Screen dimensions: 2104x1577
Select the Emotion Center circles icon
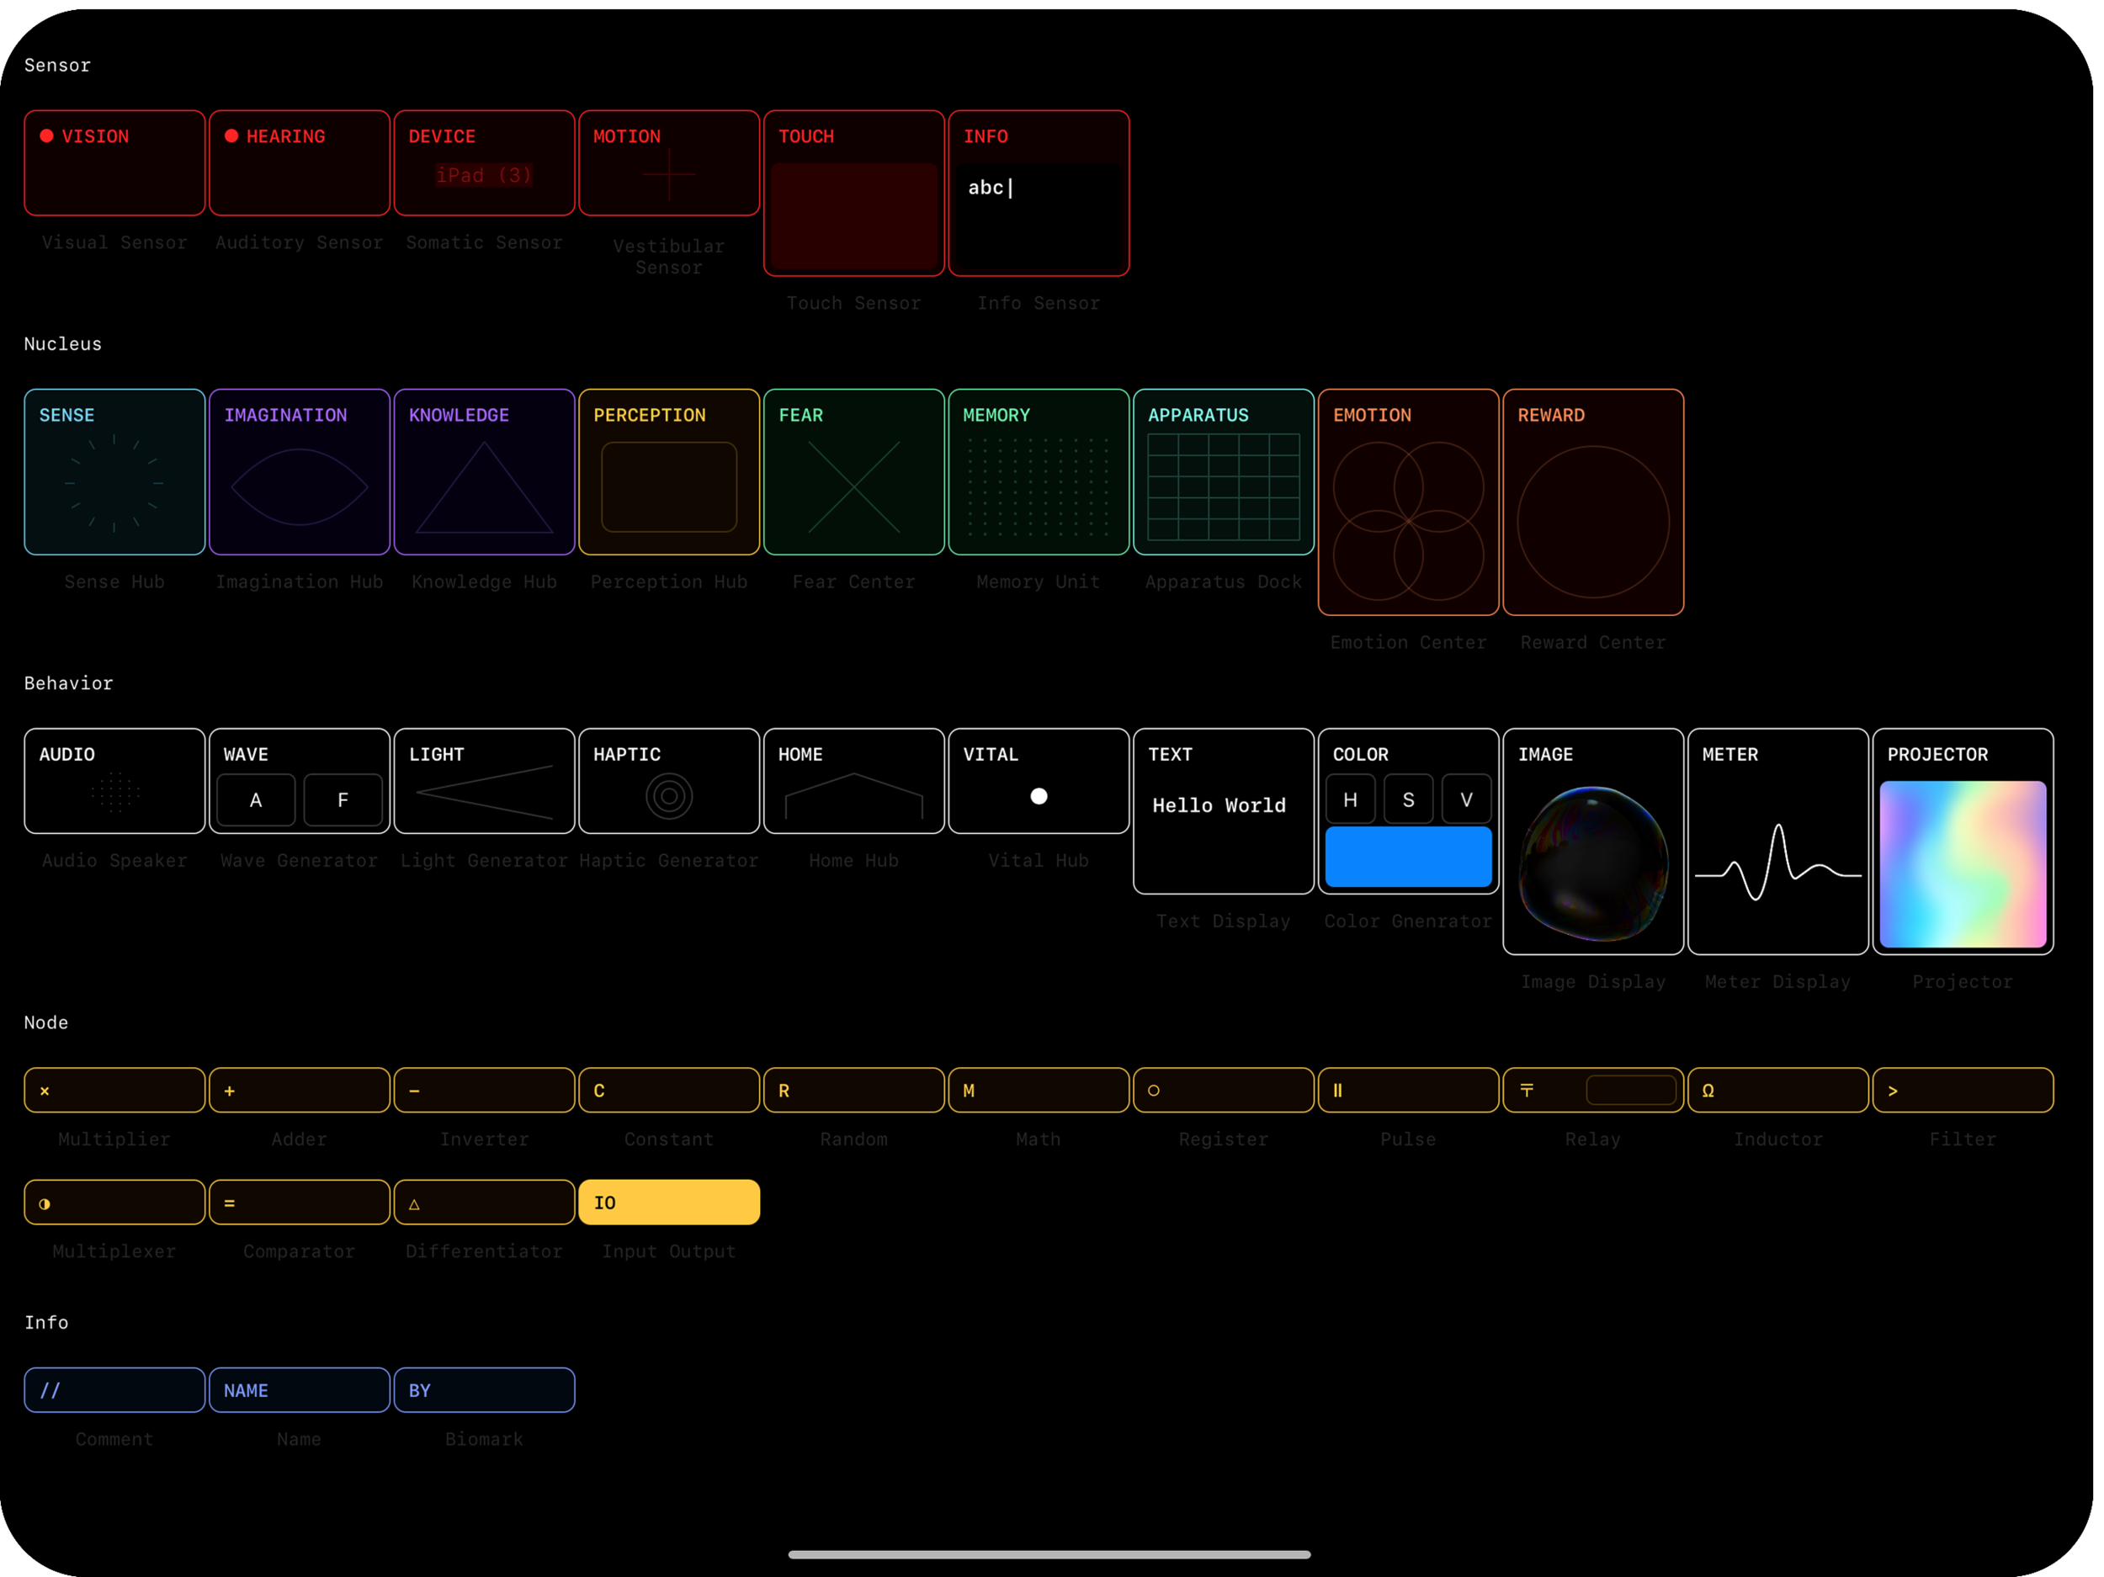point(1408,520)
